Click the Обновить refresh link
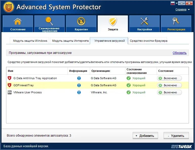The width and height of the screenshot is (195, 150). click(180, 53)
